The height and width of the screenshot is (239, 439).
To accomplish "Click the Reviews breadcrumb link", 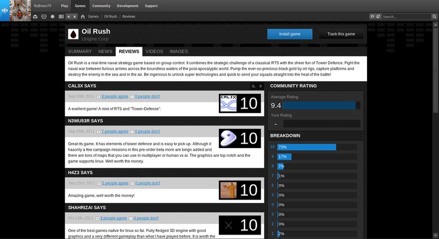I will [129, 16].
